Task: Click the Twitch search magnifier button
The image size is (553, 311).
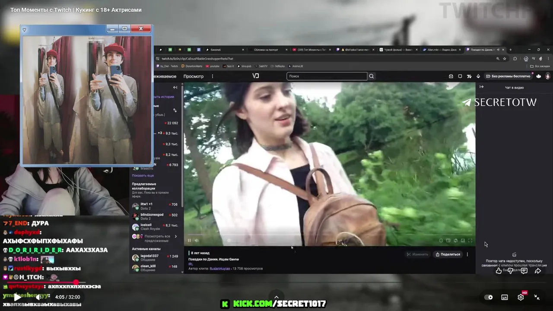Action: pos(371,76)
